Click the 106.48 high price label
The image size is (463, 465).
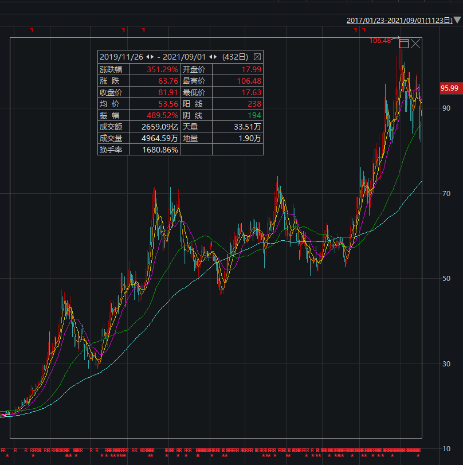click(380, 40)
